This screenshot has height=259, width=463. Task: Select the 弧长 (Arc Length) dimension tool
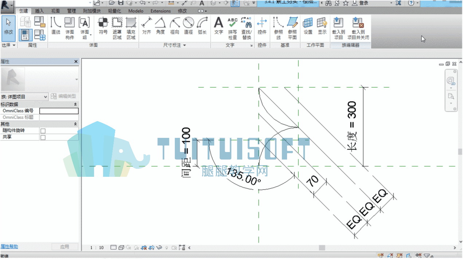[x=202, y=26]
